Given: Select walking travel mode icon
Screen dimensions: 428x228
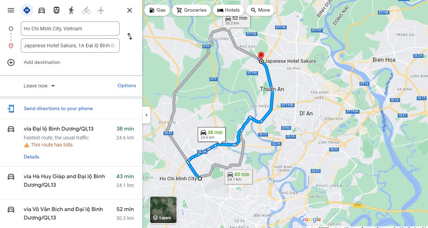Looking at the screenshot, I should tap(71, 10).
